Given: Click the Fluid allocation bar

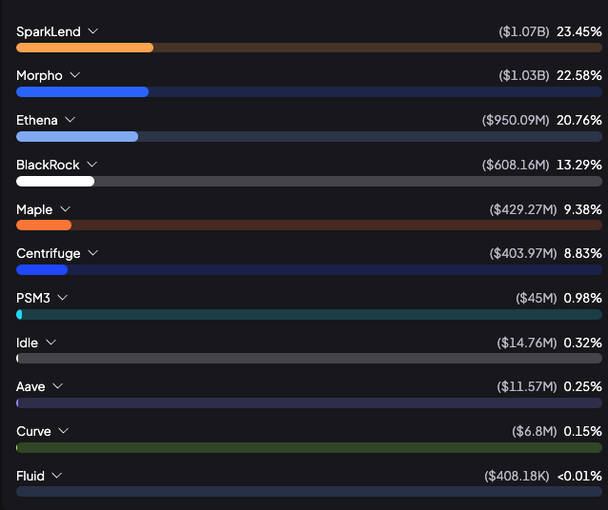Looking at the screenshot, I should pyautogui.click(x=309, y=492).
